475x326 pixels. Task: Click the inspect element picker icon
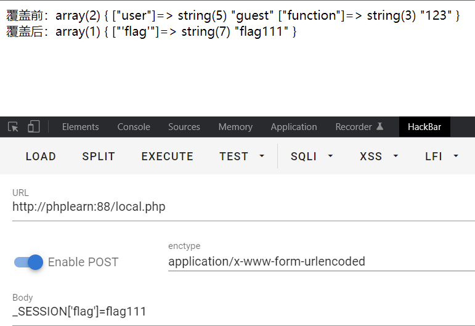point(13,127)
